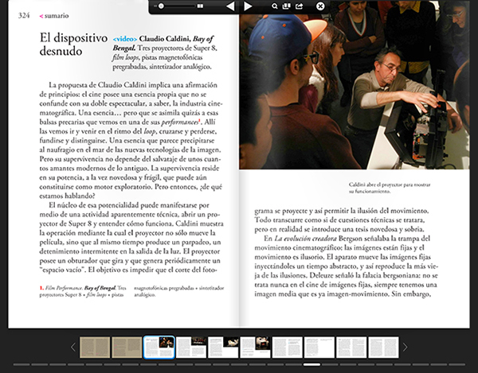The image size is (478, 373).
Task: Go to previous page with left arrow
Action: (x=231, y=6)
